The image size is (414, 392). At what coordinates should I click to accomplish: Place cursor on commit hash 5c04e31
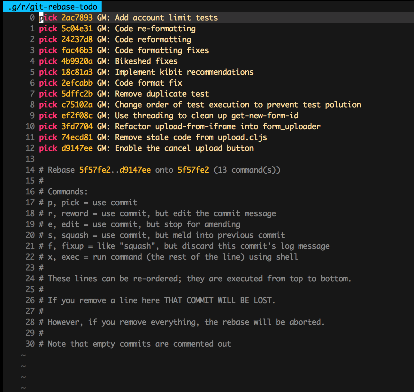click(x=77, y=29)
